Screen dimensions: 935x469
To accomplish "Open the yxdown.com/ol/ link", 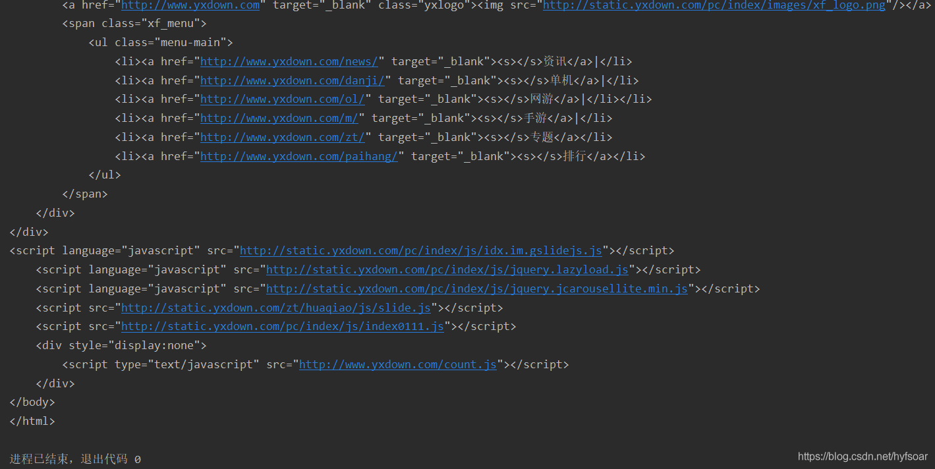I will tap(283, 99).
